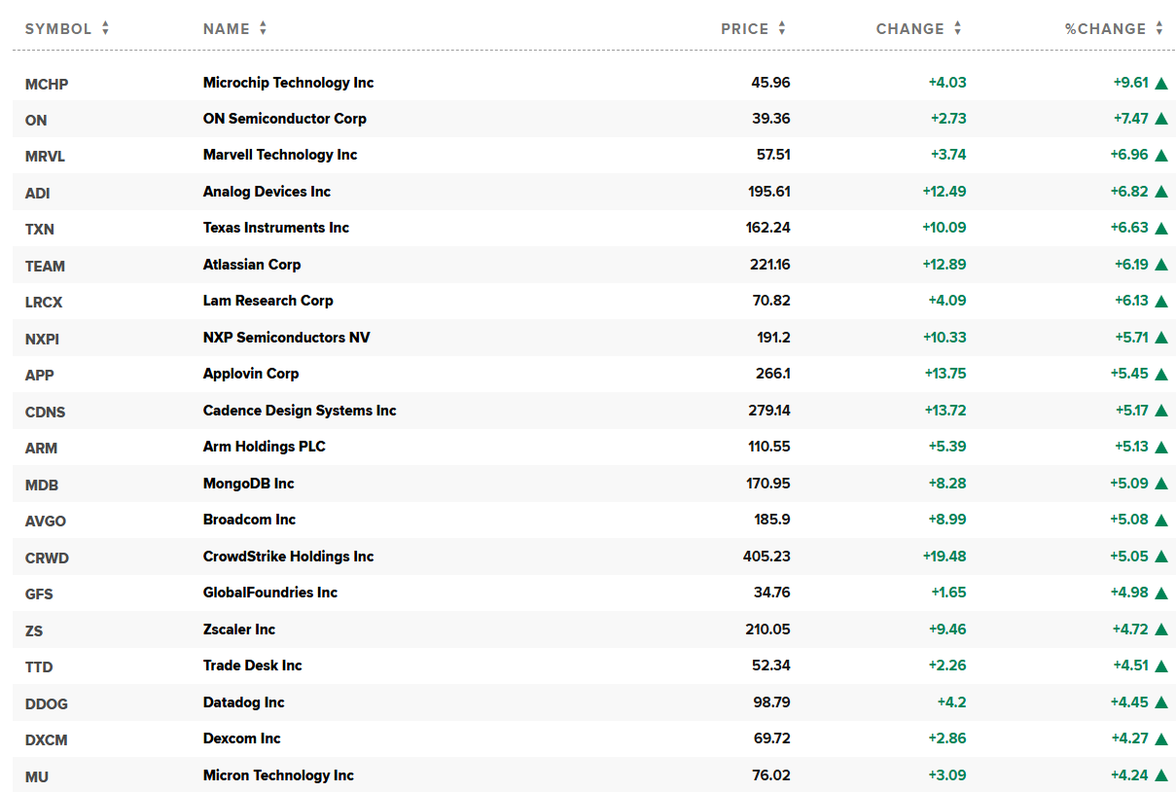Screen dimensions: 1176x792
Task: Click the PRICE column header label
Action: coord(745,29)
